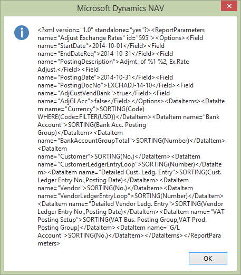Click the CustomerLedgerEntryLoop DataItem text
Viewport: 241px width, 275px height.
pos(98,164)
